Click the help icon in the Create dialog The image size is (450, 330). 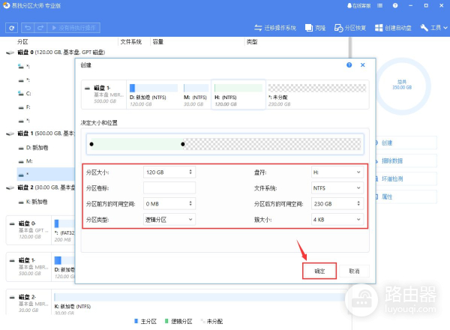point(349,64)
